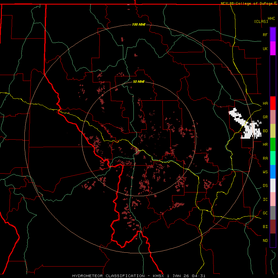Screen dimensions: 278x278
Task: Click the RA light-green legend swatch
Action: [x=273, y=158]
